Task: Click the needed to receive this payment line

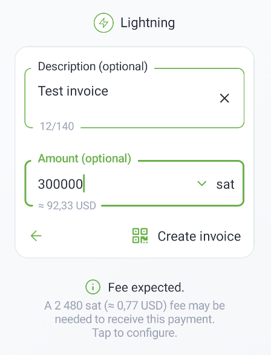Action: 134,319
